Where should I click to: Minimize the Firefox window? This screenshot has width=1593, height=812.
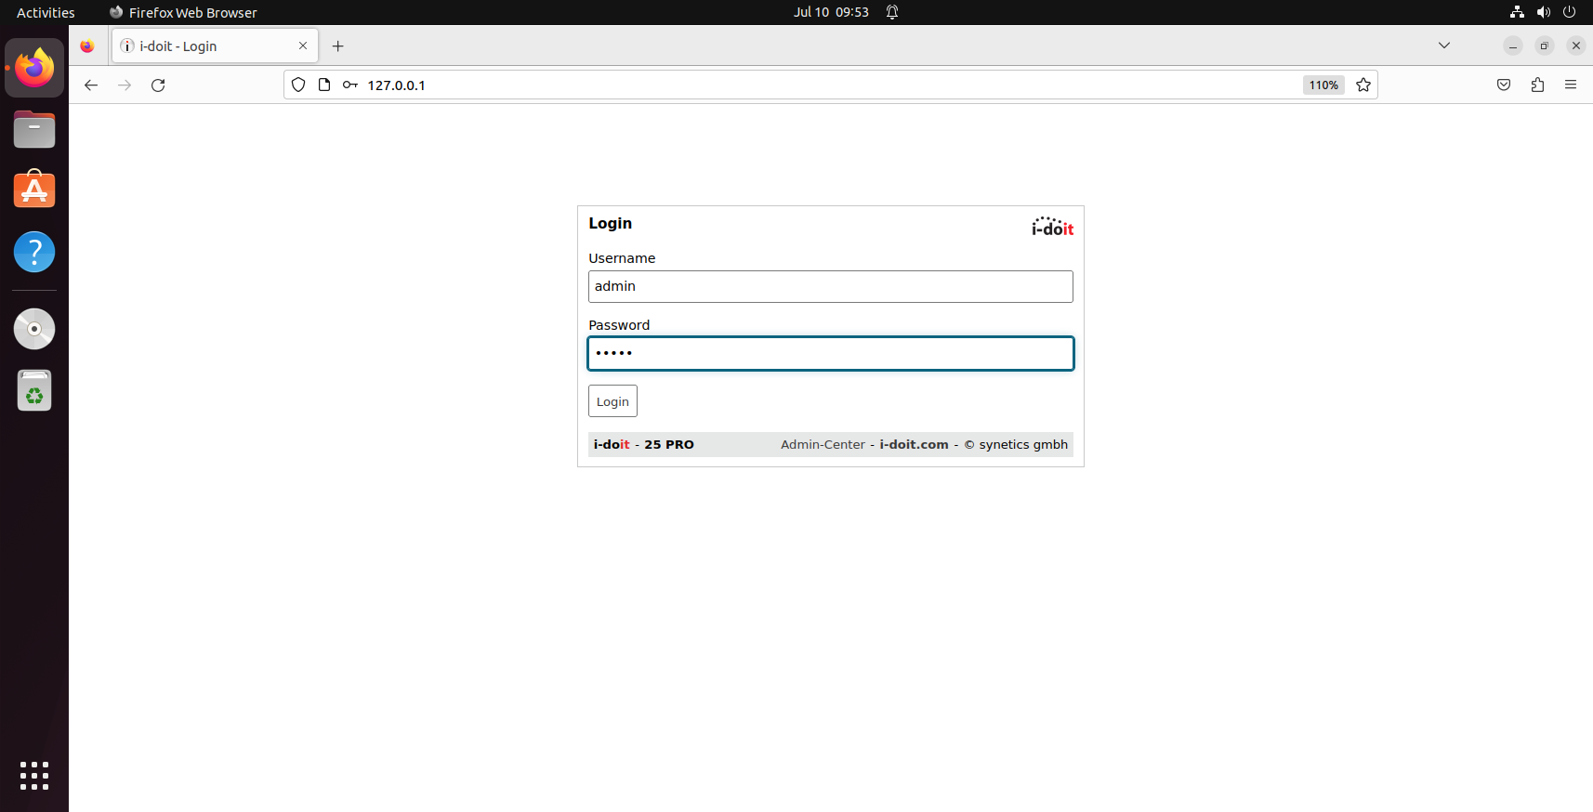pyautogui.click(x=1513, y=46)
